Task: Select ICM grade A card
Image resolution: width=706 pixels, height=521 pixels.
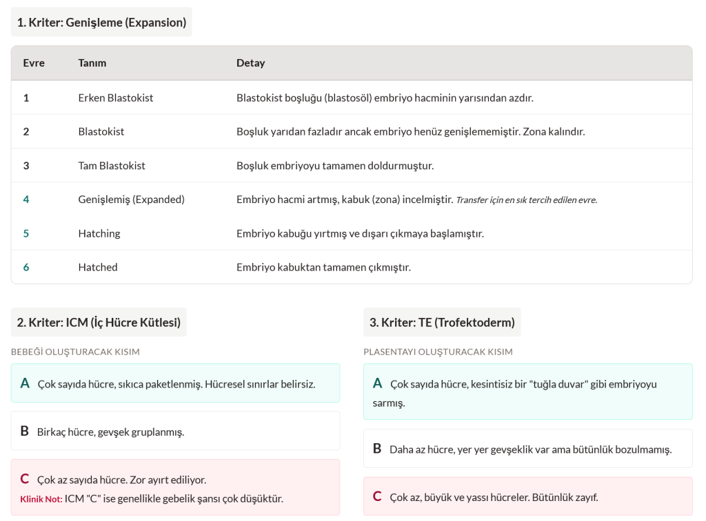Action: (x=175, y=383)
